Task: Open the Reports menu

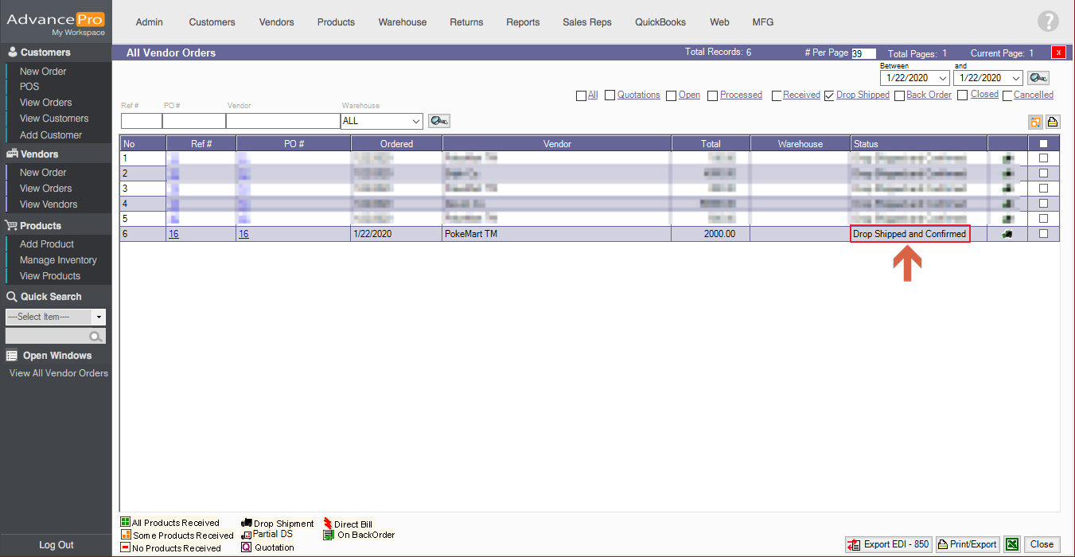Action: (523, 22)
